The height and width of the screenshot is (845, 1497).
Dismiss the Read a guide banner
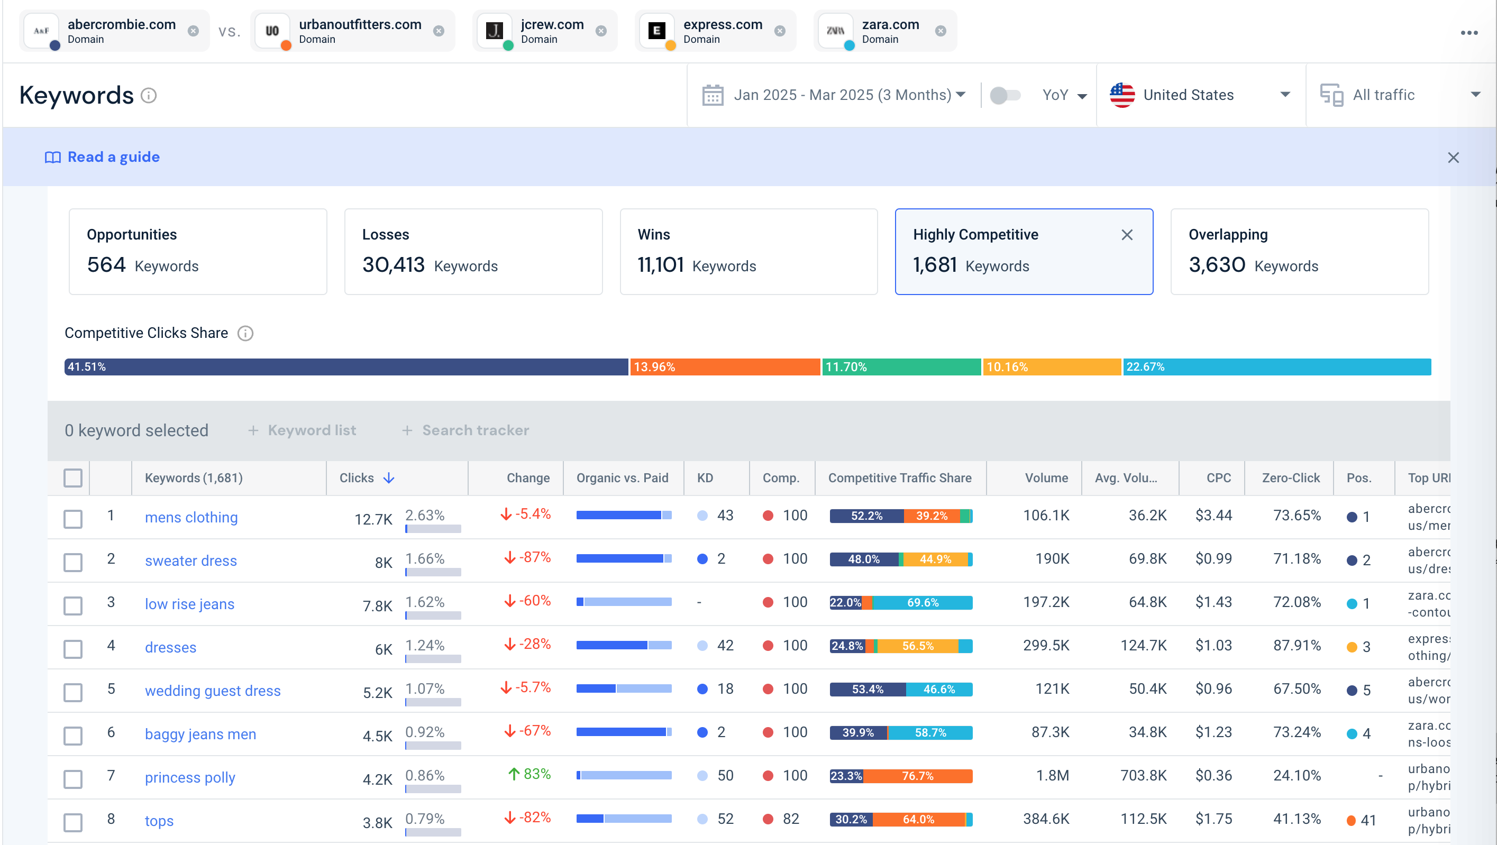[1453, 158]
